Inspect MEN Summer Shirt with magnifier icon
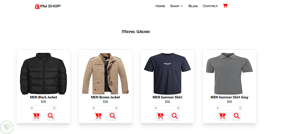The width and height of the screenshot is (283, 134). pos(175,116)
